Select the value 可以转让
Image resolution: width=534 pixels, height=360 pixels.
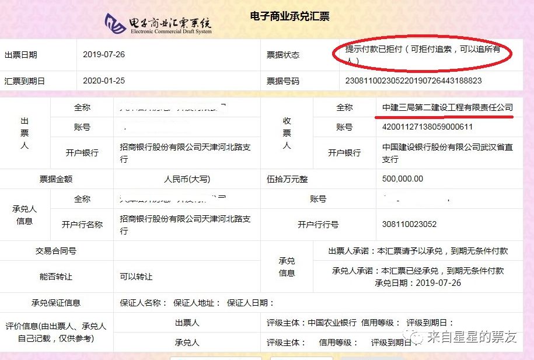[x=136, y=277]
